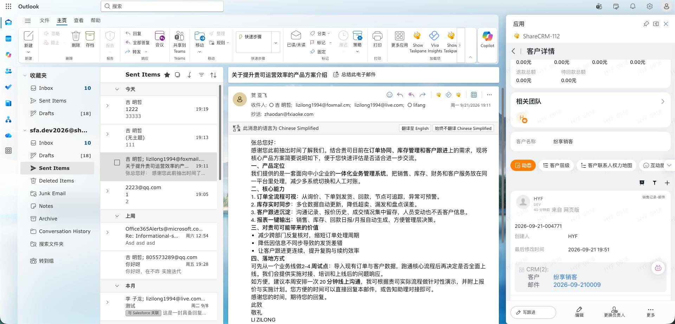Image resolution: width=675 pixels, height=324 pixels.
Task: Toggle favorite star for Sent Items
Action: [x=167, y=75]
